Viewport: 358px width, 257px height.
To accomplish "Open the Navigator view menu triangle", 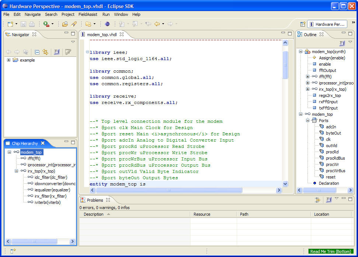I will (73, 42).
